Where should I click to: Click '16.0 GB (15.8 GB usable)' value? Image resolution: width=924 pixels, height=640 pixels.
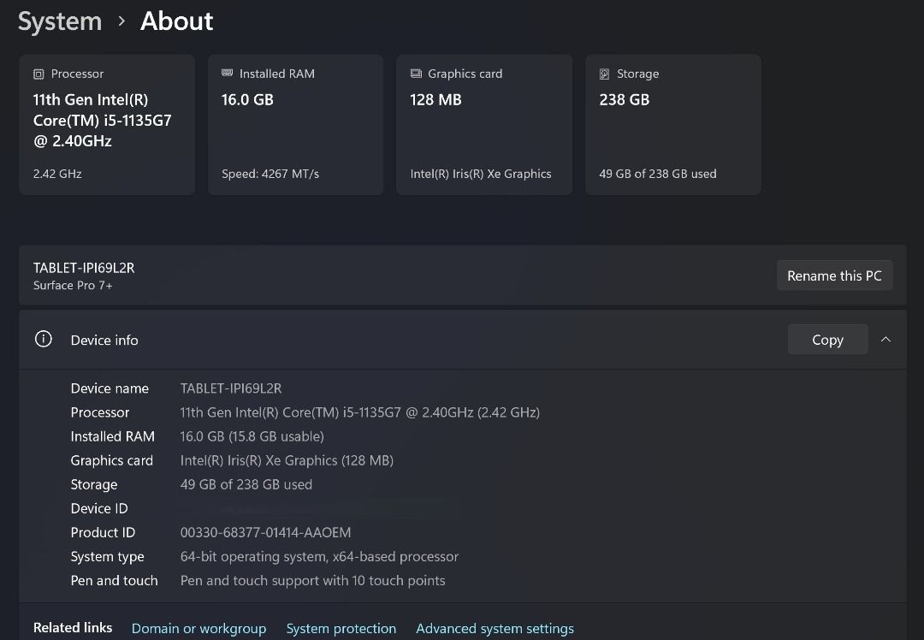coord(252,436)
